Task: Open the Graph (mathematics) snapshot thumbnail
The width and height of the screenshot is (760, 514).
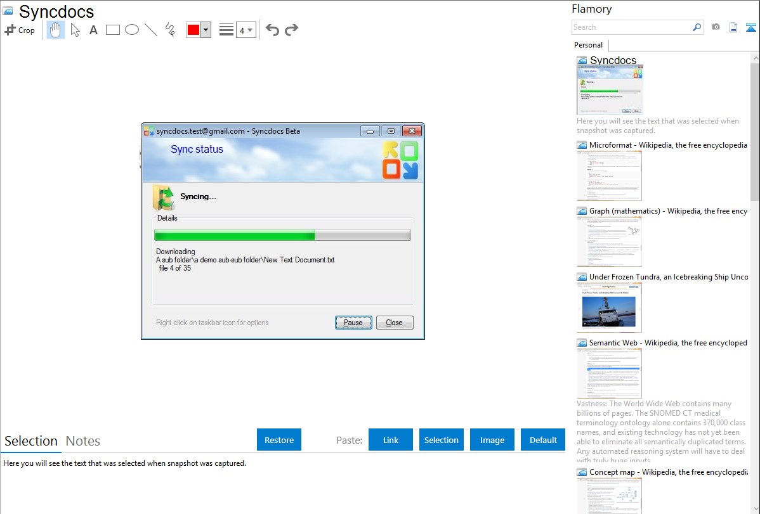Action: click(x=609, y=241)
